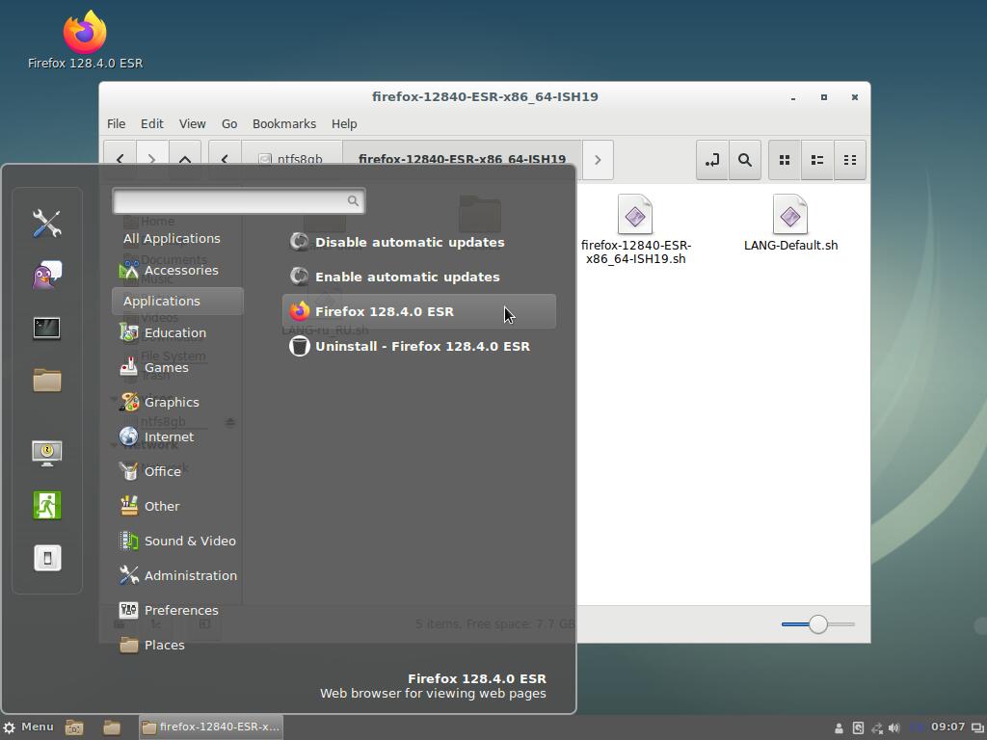Launch Firefox 128.4.0 ESR from the menu
The image size is (987, 740).
pyautogui.click(x=419, y=311)
